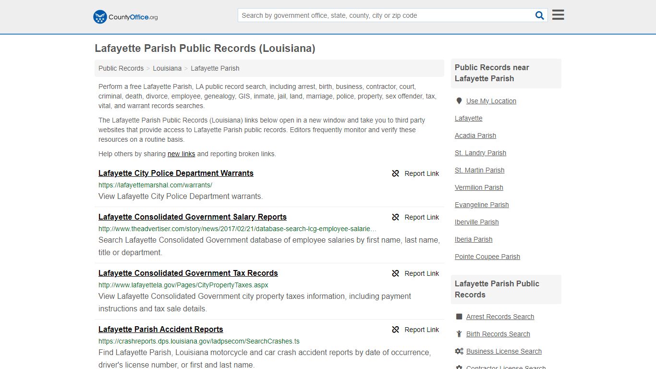Click the sidebar Lafayette Parish Public Records heading

(x=497, y=289)
